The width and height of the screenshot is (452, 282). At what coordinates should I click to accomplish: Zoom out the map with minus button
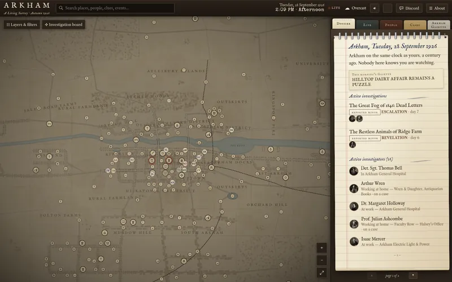pyautogui.click(x=321, y=261)
